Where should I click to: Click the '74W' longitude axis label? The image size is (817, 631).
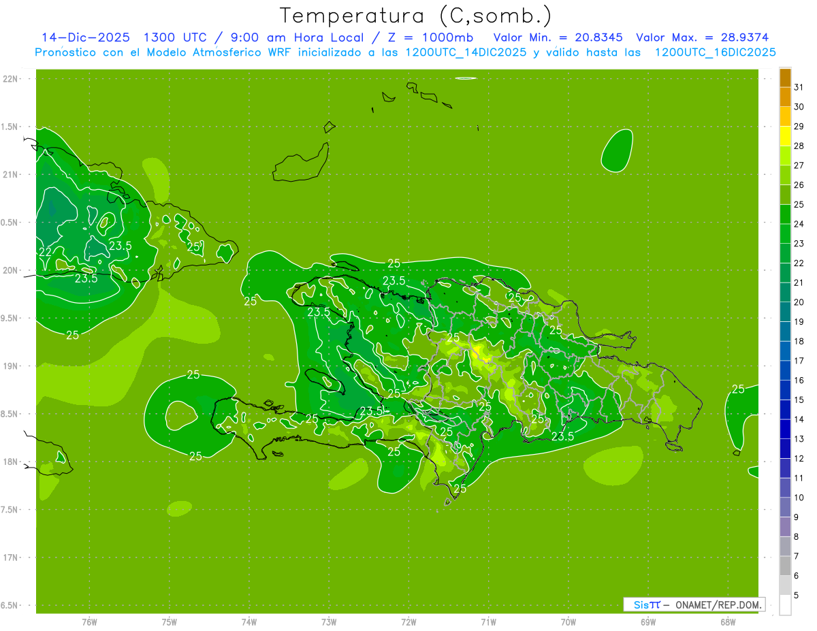249,621
